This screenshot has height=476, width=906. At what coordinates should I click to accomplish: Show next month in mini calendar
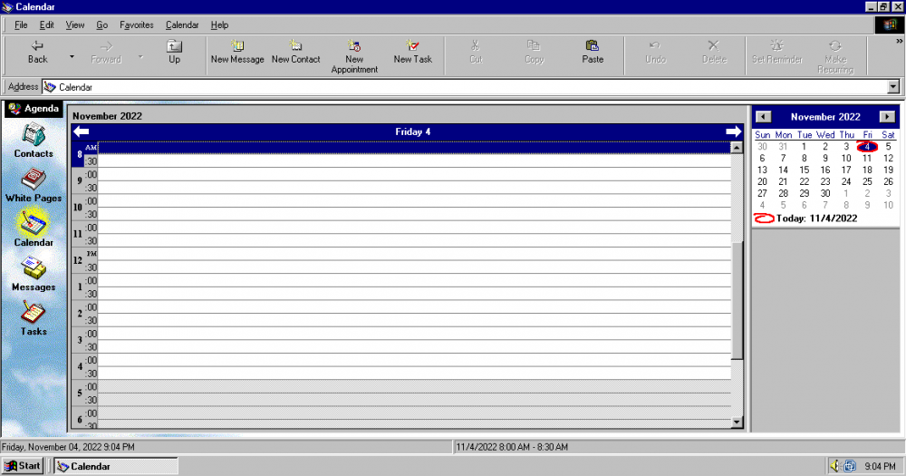[887, 117]
